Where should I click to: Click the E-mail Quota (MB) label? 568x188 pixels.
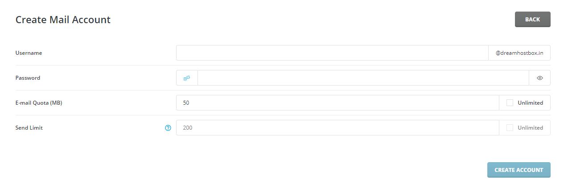(39, 102)
